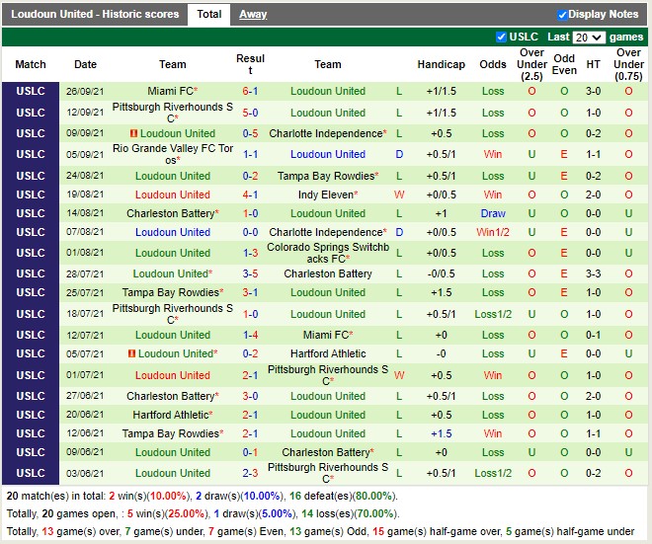Click red card icon in 05/07/21 row
This screenshot has height=544, width=652.
[x=132, y=353]
